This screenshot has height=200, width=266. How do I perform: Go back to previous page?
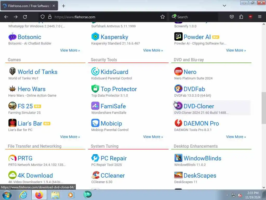coord(6,17)
